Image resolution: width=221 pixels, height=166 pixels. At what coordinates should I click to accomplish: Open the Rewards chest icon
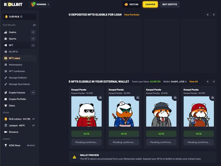pos(33,4)
